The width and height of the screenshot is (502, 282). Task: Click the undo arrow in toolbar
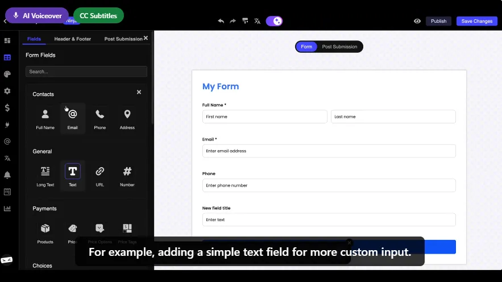221,21
